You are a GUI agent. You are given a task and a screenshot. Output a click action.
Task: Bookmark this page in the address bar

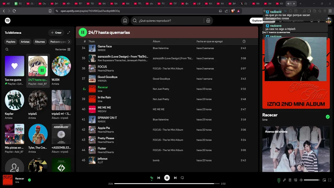pos(50,11)
